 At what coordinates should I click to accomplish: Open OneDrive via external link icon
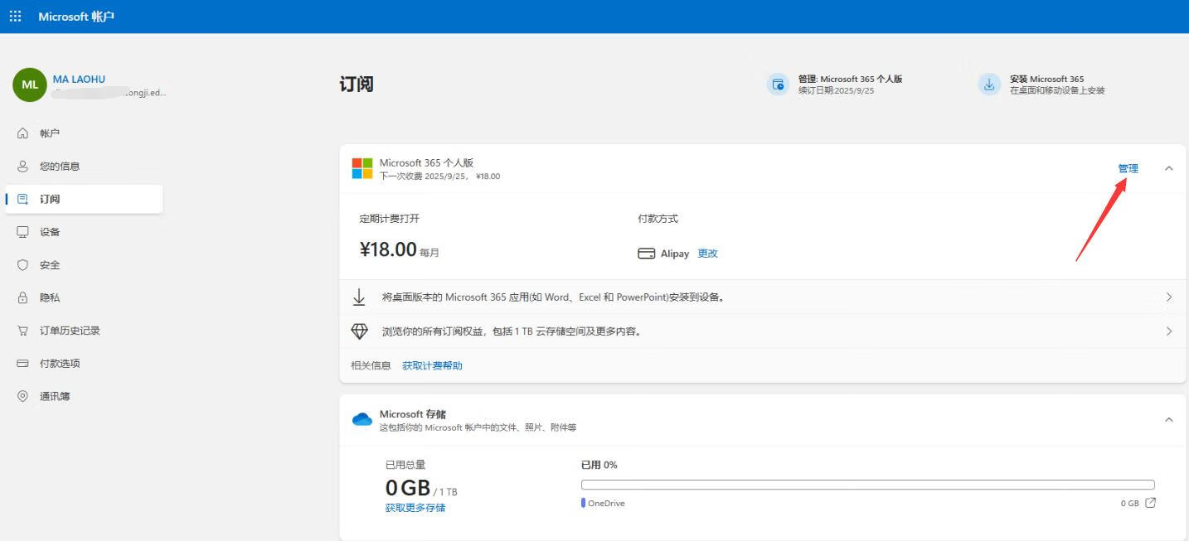[x=1150, y=503]
